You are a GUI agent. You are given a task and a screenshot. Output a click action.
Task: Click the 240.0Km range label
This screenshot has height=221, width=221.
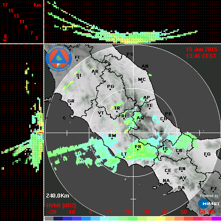[x=57, y=196]
